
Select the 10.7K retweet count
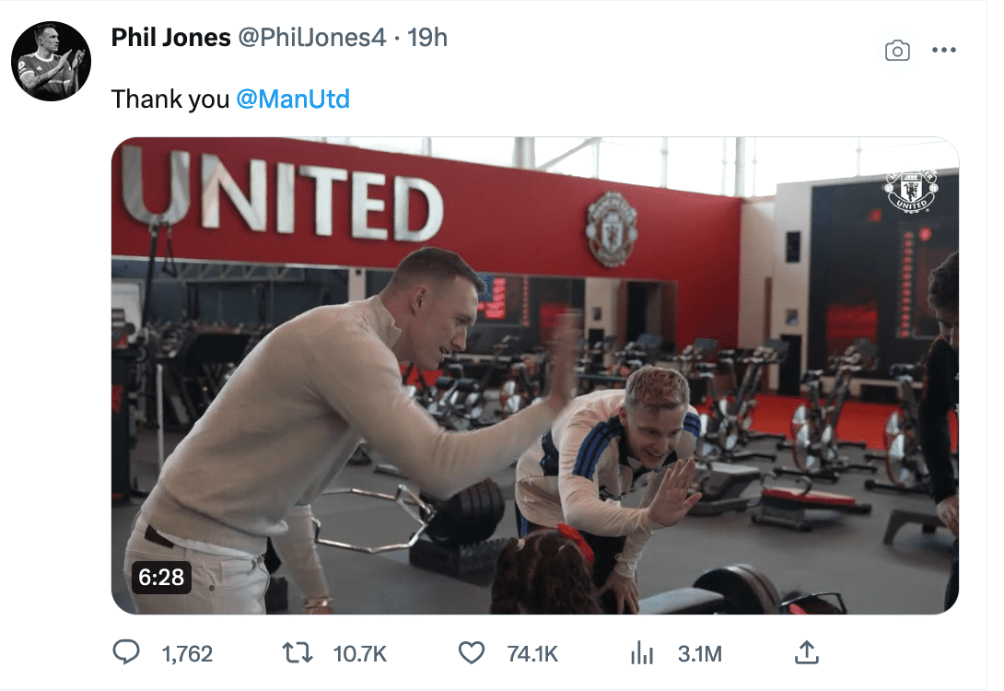point(360,654)
